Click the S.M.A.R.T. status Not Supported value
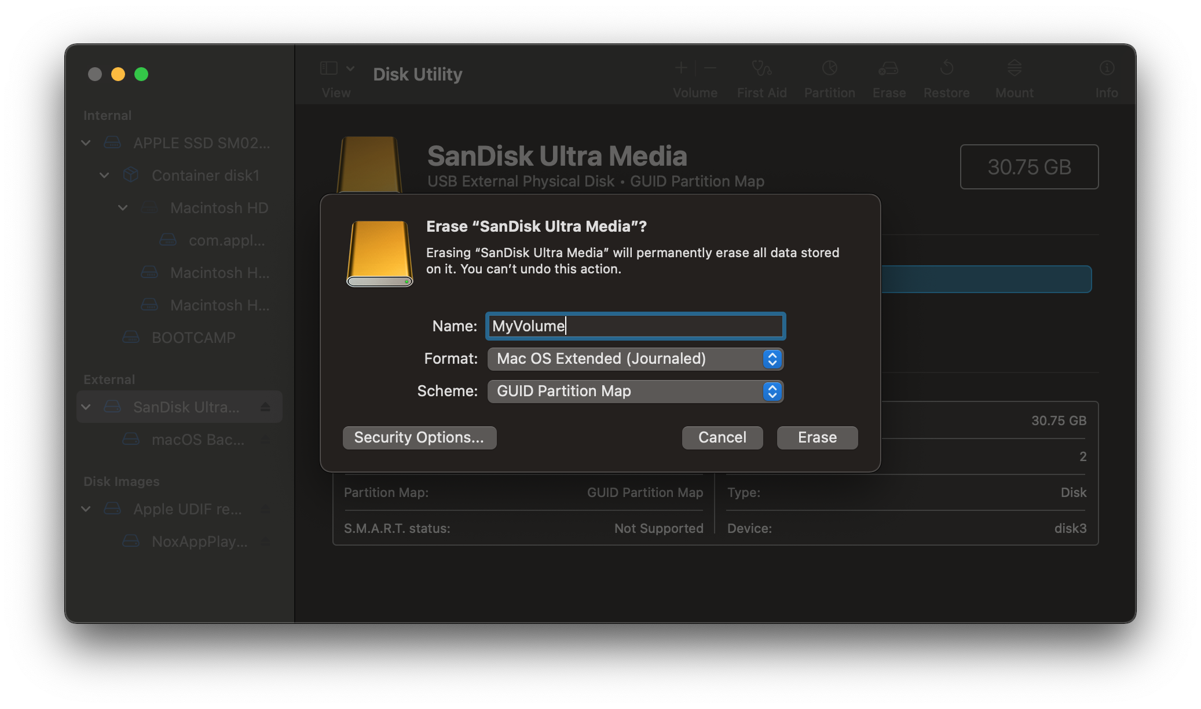 [658, 528]
